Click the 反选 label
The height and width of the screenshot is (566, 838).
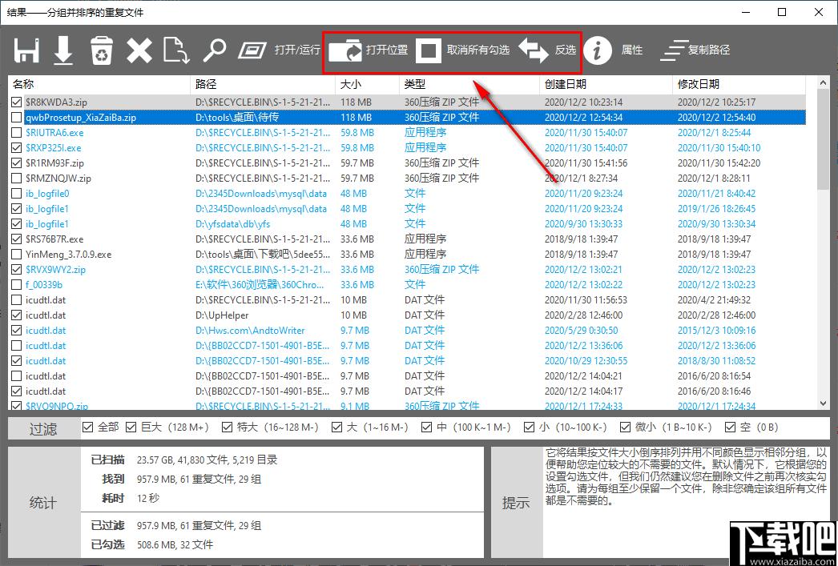point(566,50)
